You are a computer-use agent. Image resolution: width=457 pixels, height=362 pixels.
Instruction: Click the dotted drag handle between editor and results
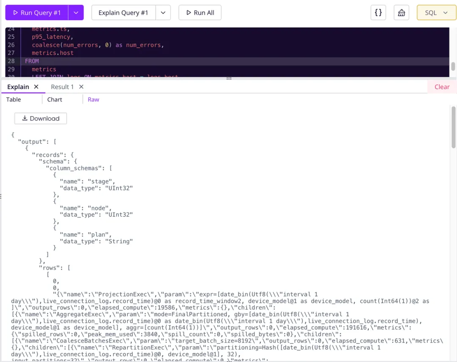(228, 79)
